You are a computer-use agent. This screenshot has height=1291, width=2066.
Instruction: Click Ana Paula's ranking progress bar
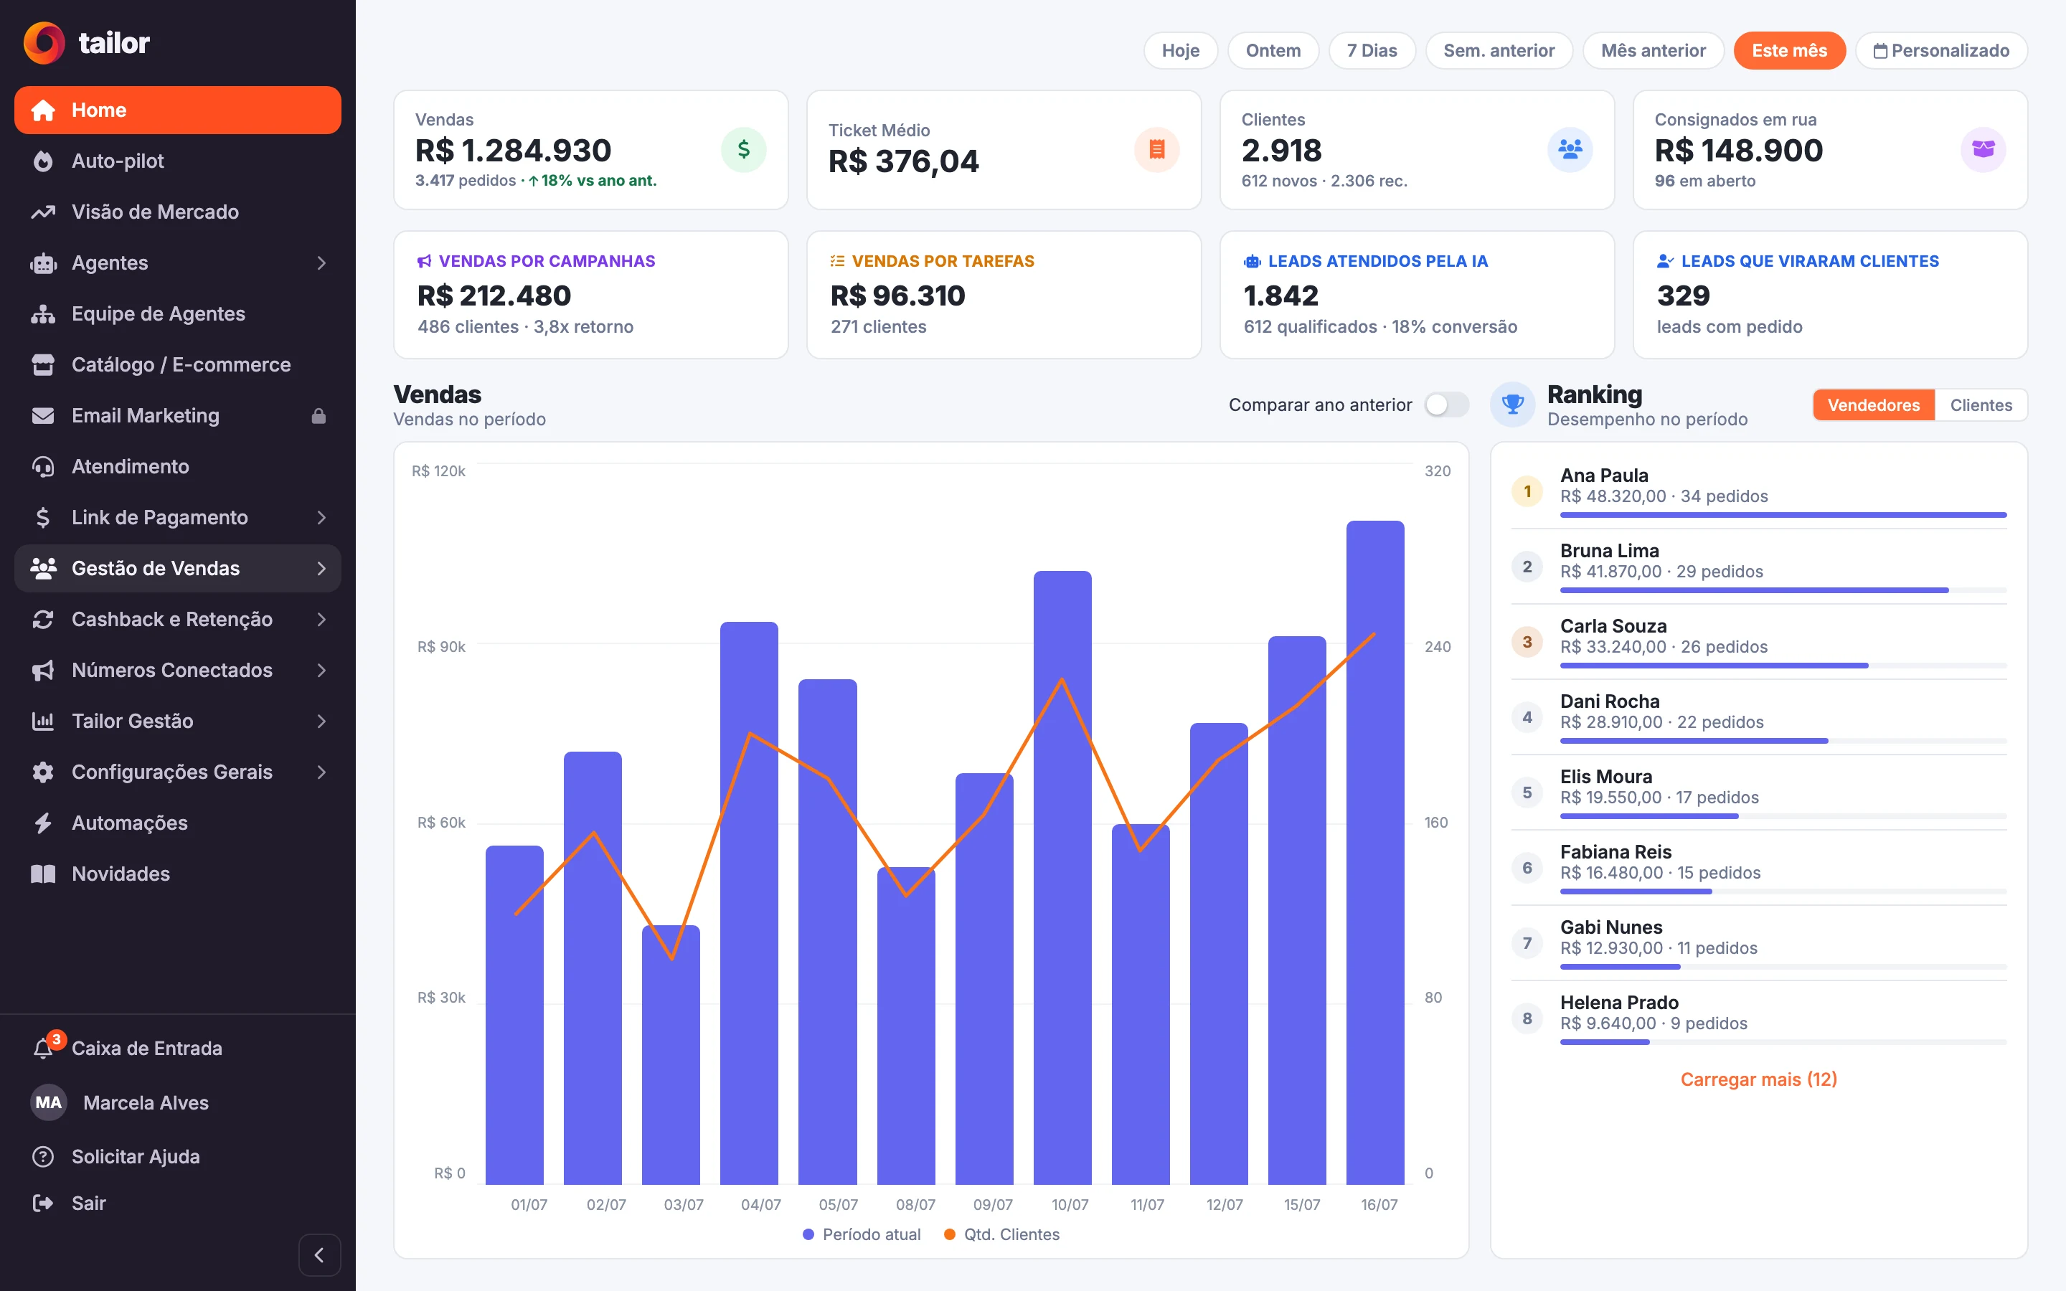(1783, 515)
